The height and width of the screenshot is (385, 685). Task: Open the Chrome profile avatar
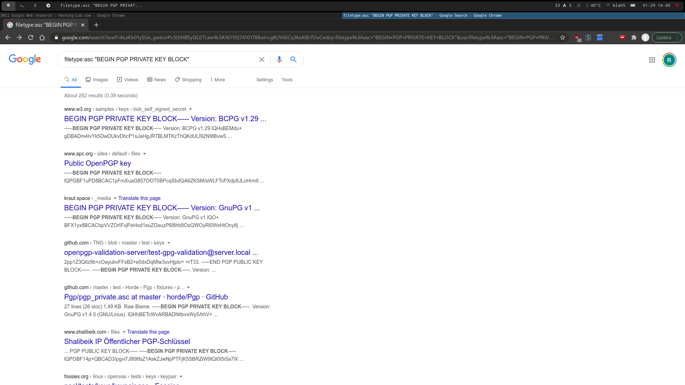click(645, 37)
